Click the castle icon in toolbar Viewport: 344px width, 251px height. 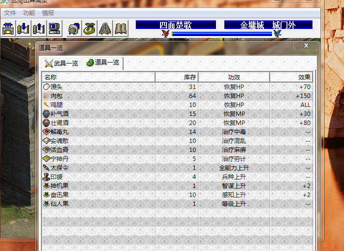(x=8, y=28)
